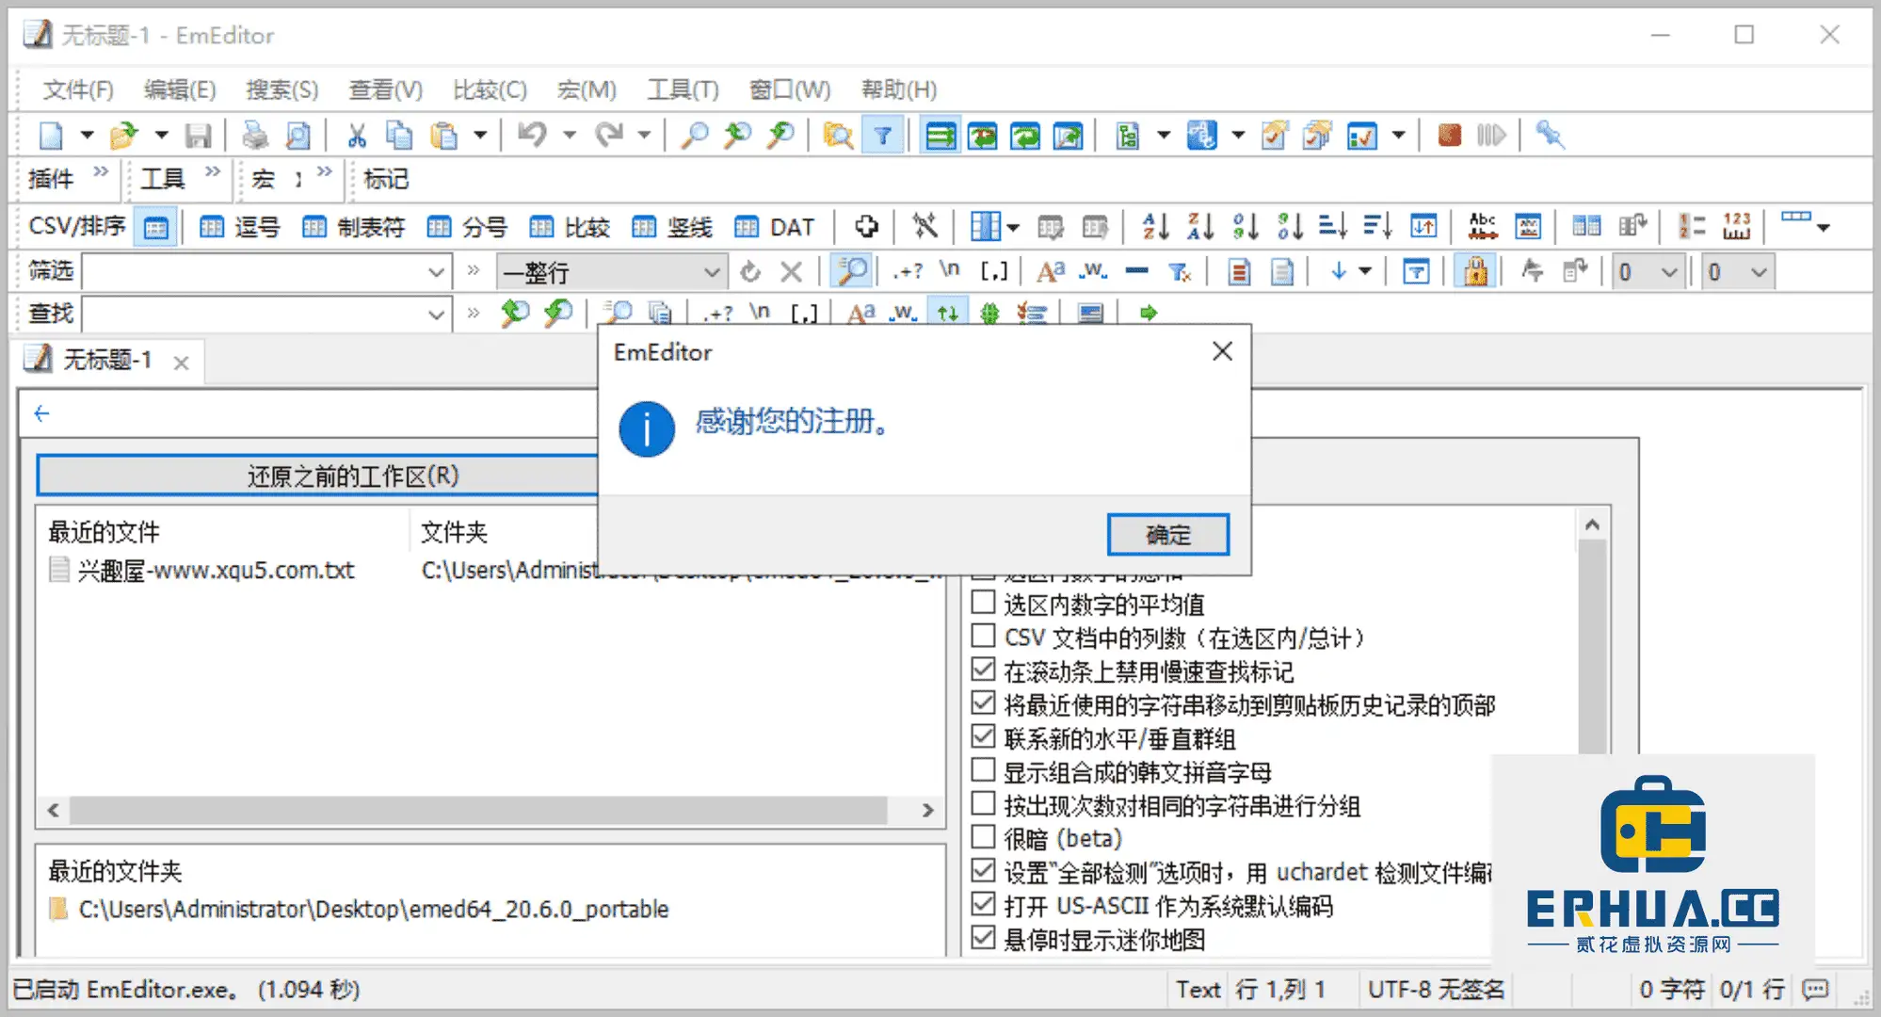This screenshot has width=1881, height=1017.
Task: Click the Refresh filter circular arrow icon
Action: [x=750, y=273]
